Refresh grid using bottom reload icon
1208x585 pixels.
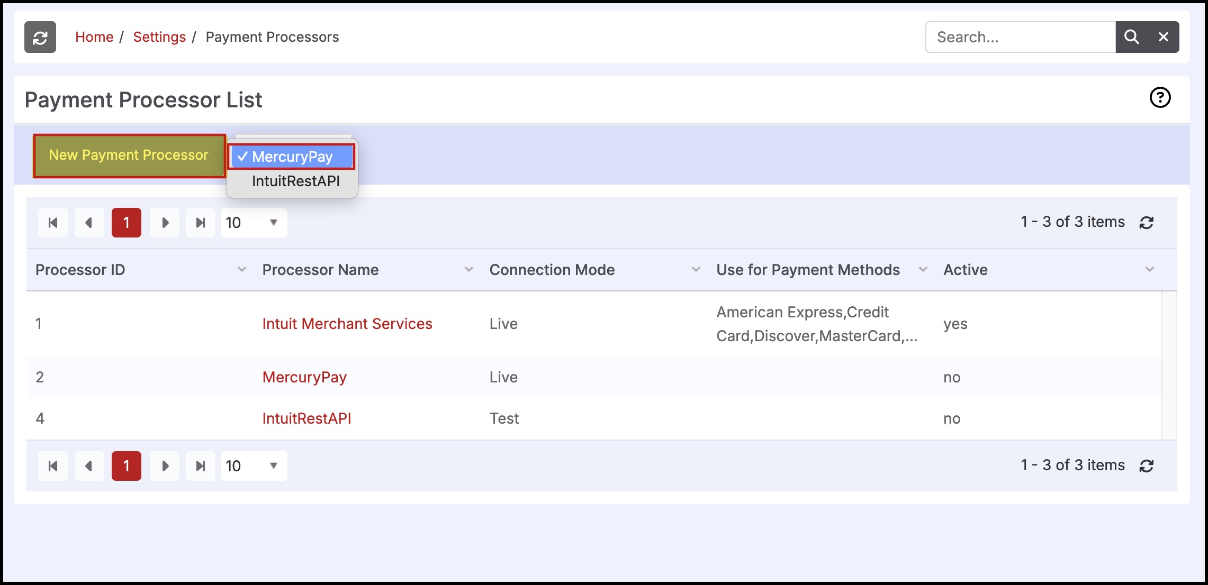1146,466
